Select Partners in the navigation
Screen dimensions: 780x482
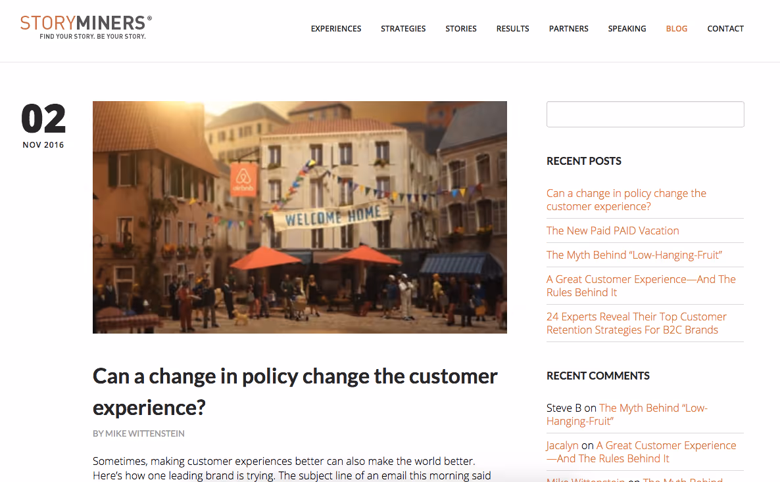coord(569,29)
